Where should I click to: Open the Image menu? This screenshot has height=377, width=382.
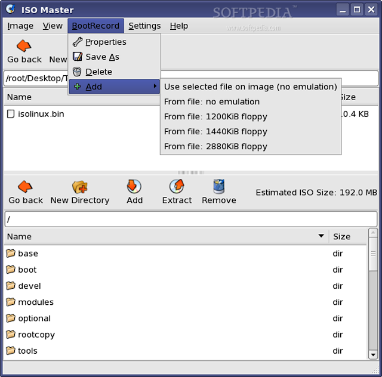coord(20,26)
